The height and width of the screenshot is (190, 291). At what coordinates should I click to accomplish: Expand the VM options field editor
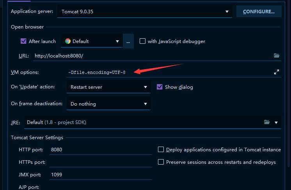[277, 72]
